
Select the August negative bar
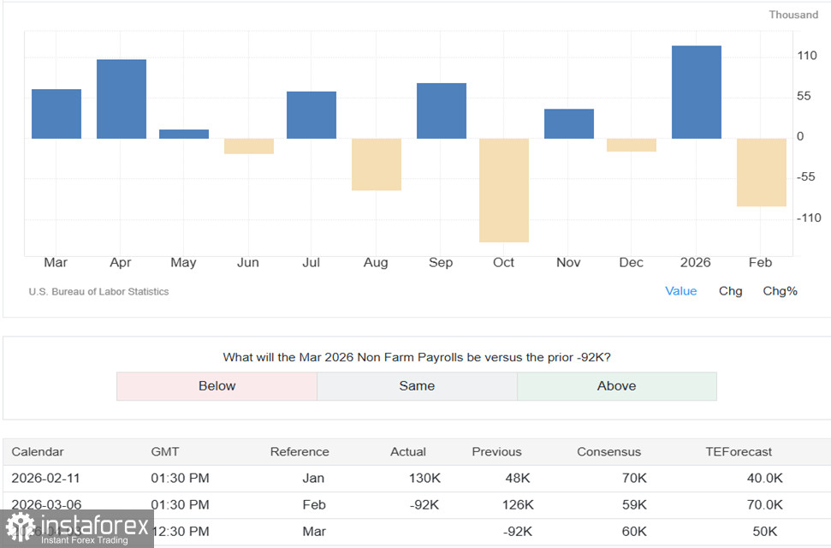pos(377,164)
